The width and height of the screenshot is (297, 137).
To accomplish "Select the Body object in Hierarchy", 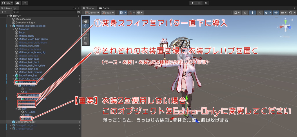I will (x=21, y=32).
